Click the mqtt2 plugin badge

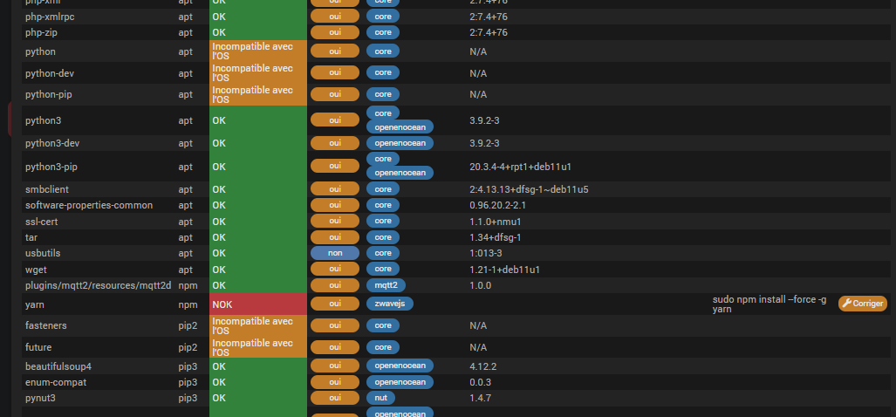point(386,285)
